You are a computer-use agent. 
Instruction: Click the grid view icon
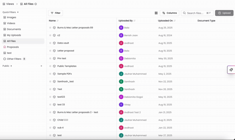pyautogui.click(x=156, y=13)
